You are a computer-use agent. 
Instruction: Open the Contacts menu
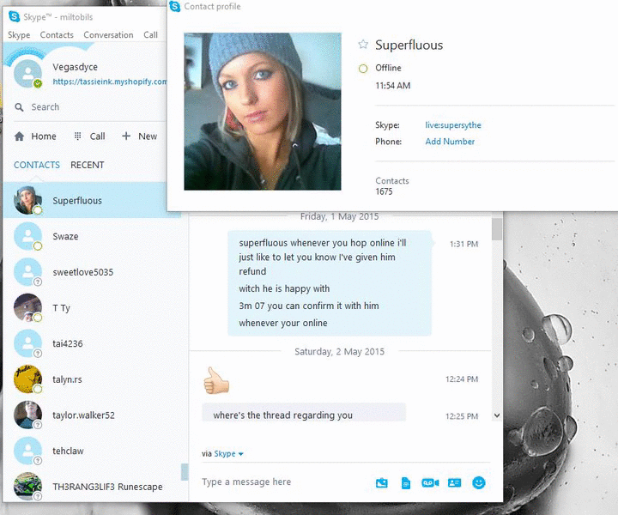click(x=57, y=34)
